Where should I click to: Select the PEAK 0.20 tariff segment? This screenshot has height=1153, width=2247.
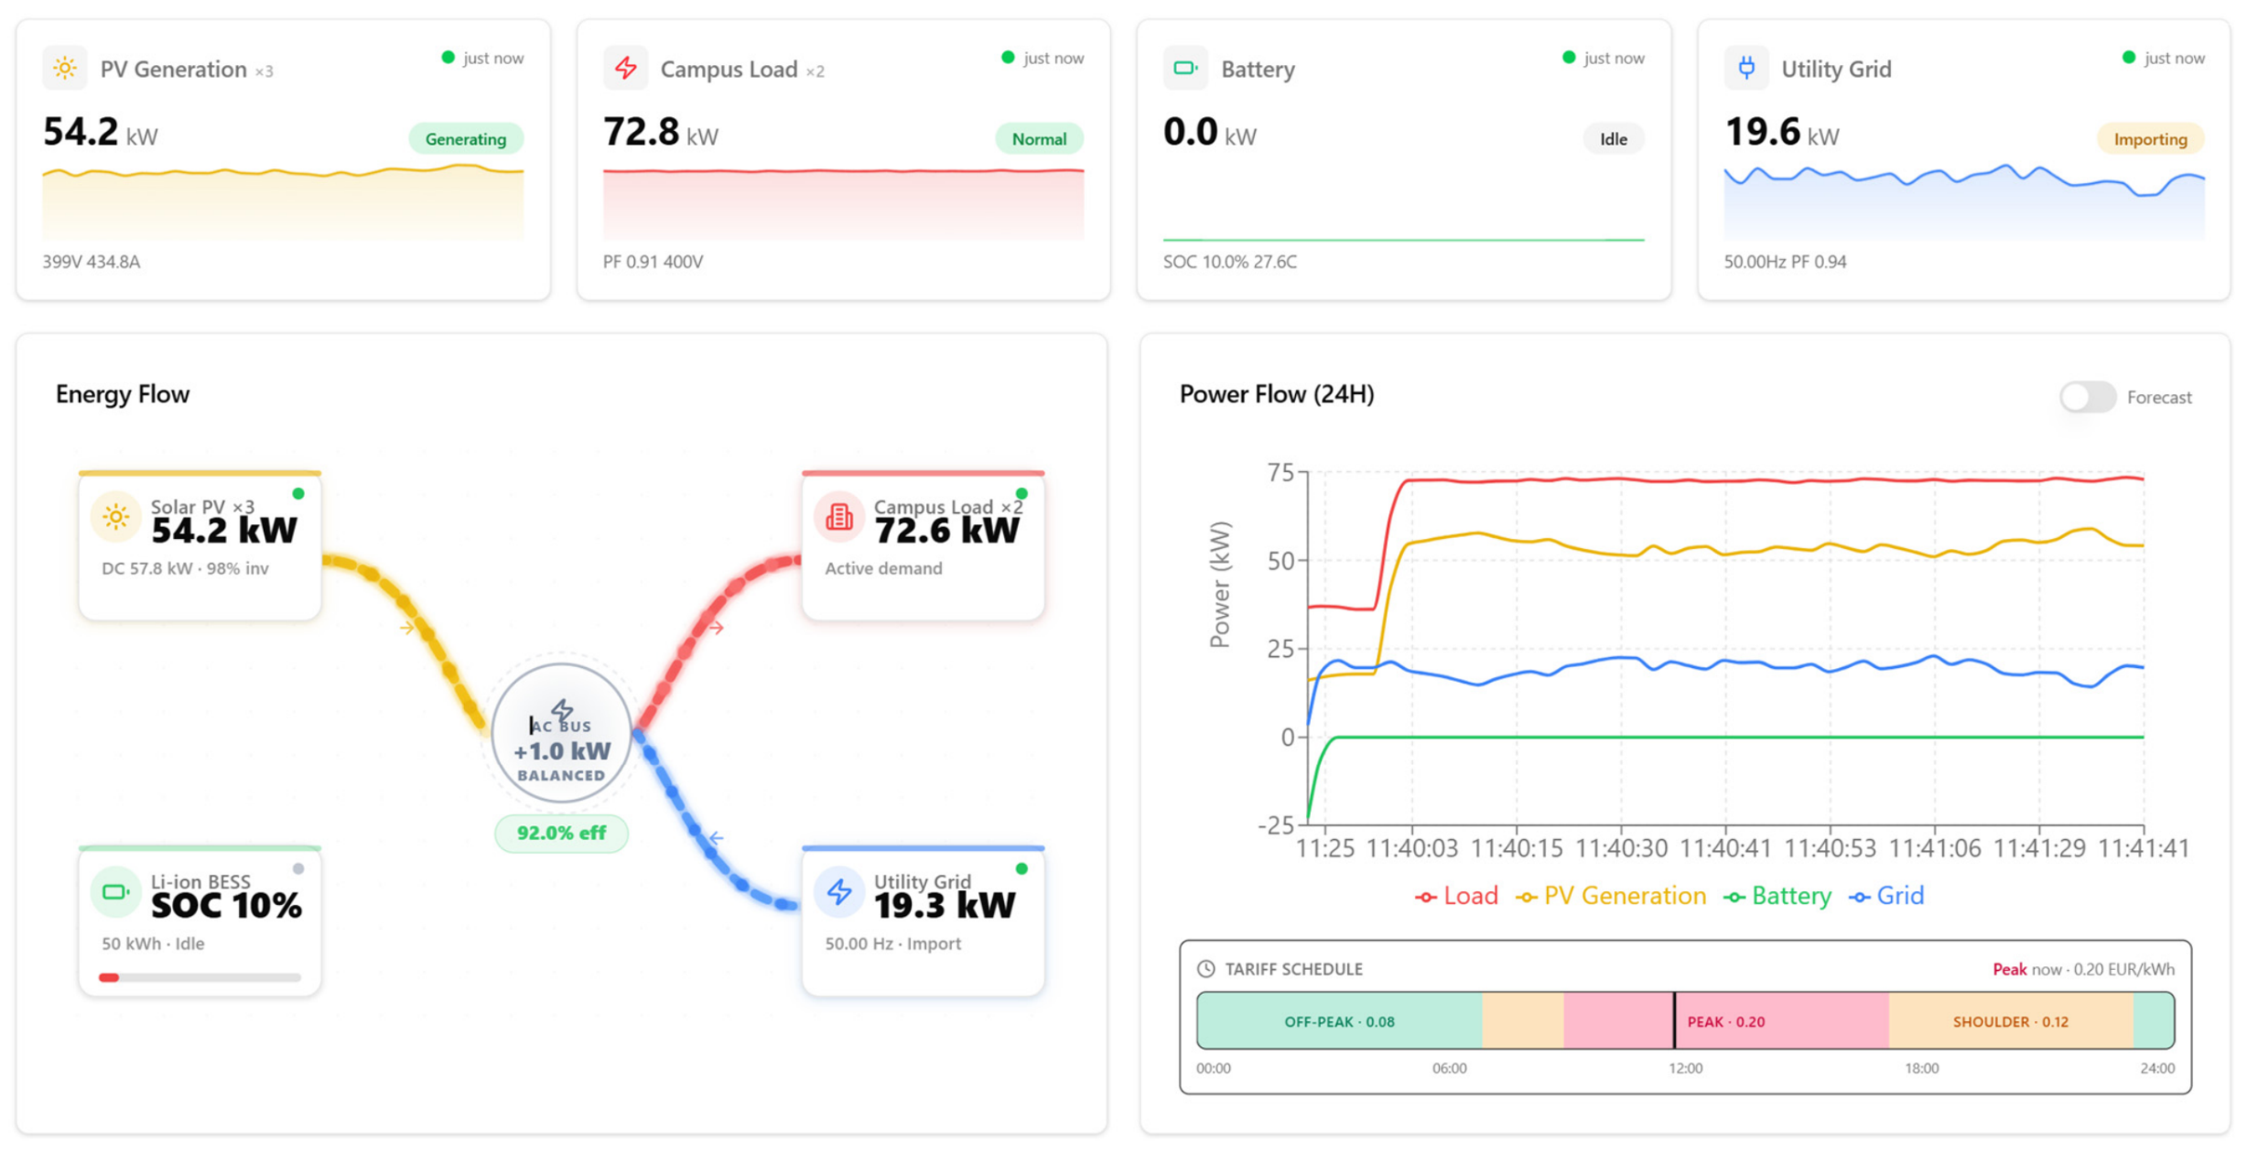point(1726,1021)
